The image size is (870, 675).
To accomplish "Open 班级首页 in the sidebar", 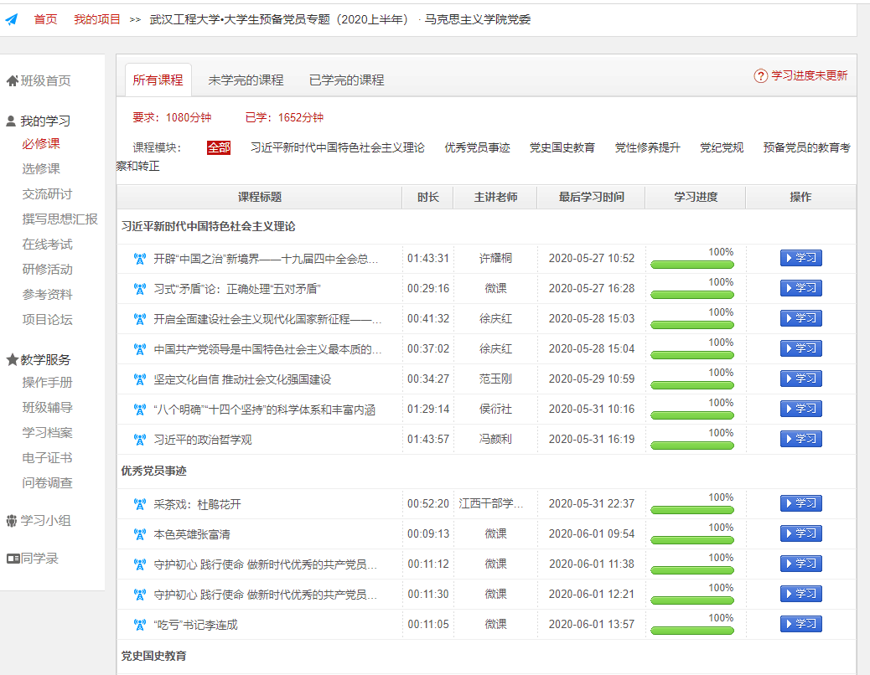I will click(45, 81).
